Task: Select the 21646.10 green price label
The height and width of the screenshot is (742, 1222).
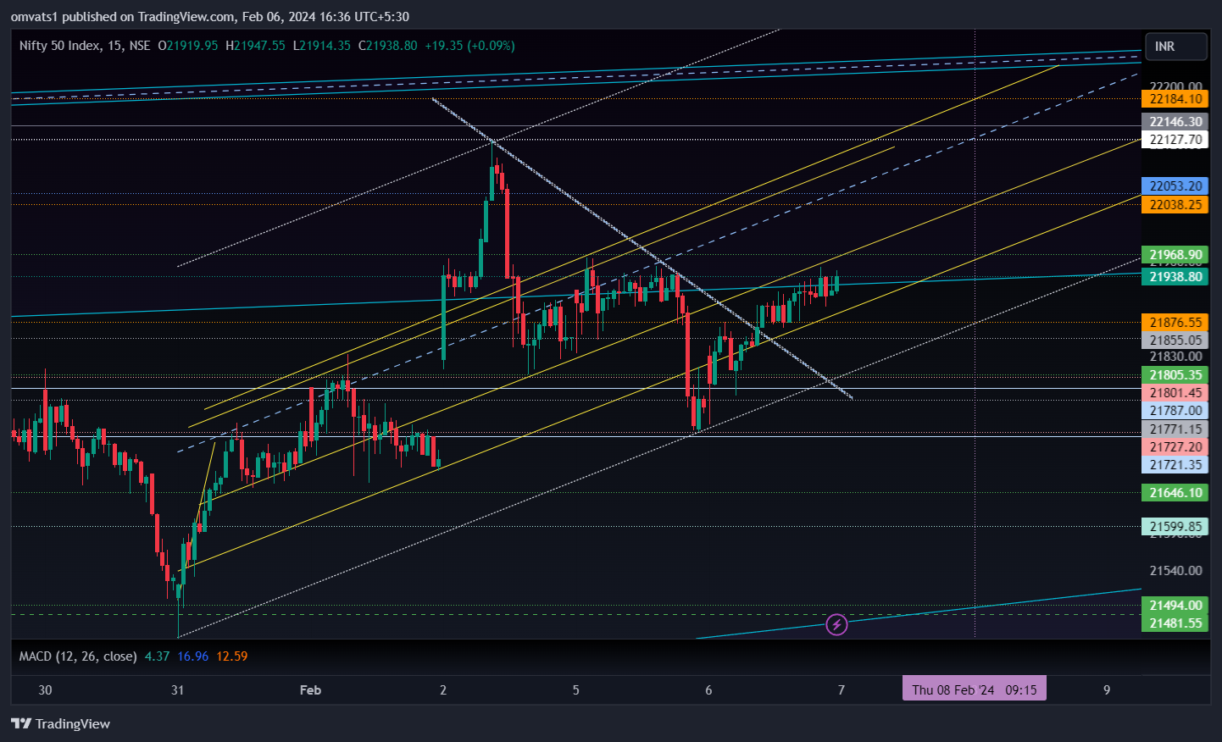Action: [1175, 493]
